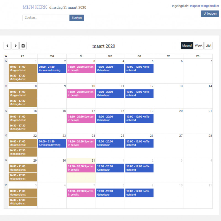Go to previous month with left chevron
This screenshot has height=221, width=221.
click(7, 46)
